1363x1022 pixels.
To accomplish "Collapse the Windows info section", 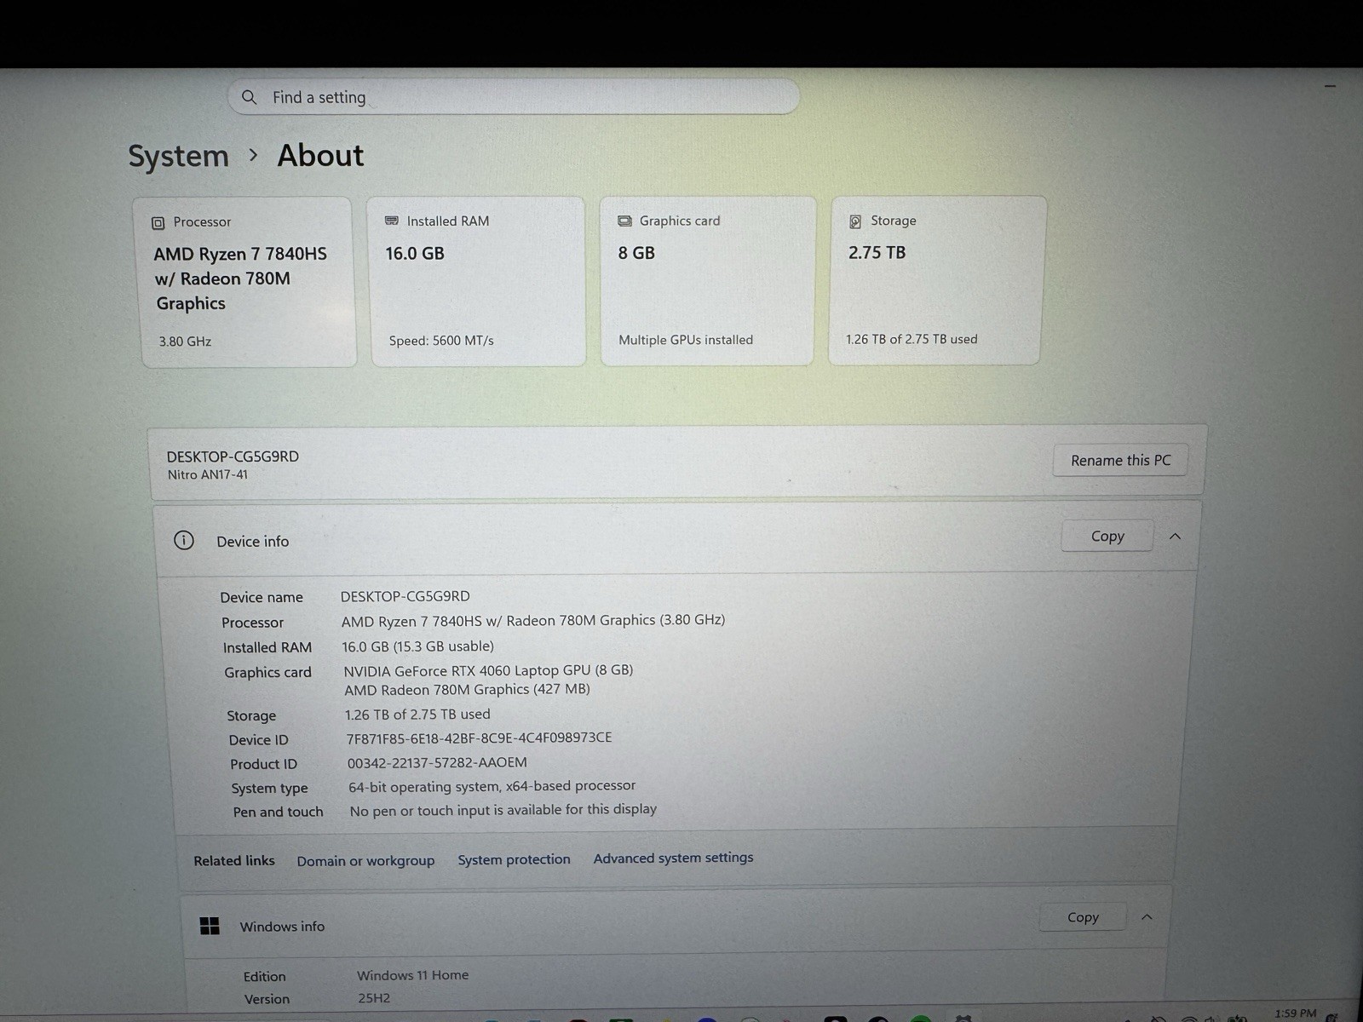I will coord(1147,917).
